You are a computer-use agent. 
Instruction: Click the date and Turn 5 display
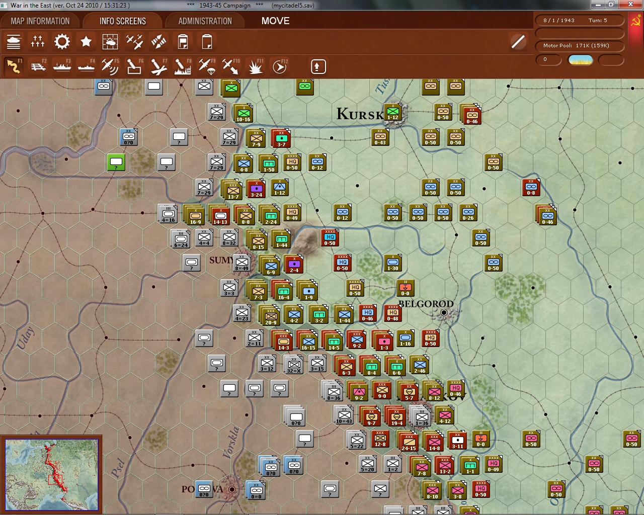[x=579, y=21]
